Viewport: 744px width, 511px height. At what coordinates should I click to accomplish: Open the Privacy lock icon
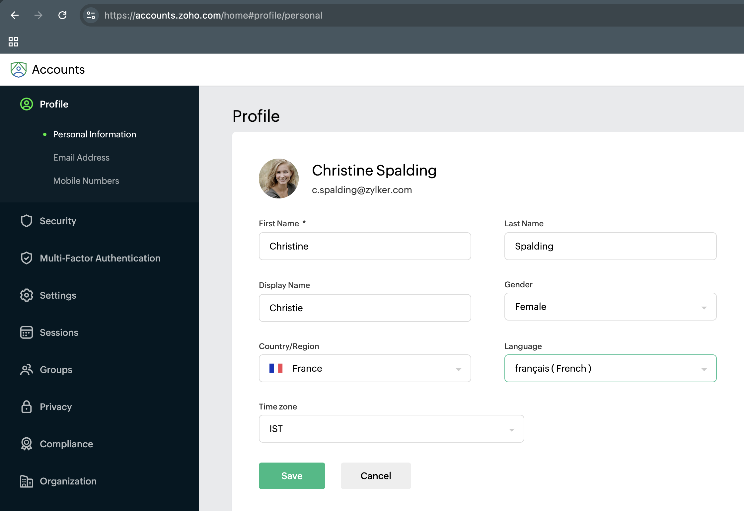[27, 407]
